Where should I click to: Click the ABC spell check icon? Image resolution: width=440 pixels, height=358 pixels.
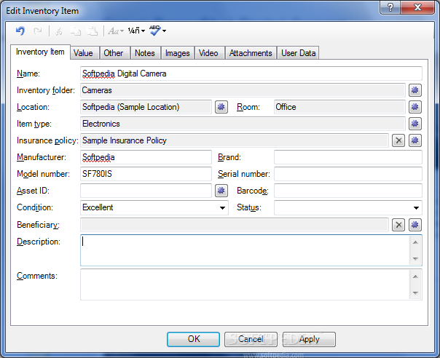[155, 31]
